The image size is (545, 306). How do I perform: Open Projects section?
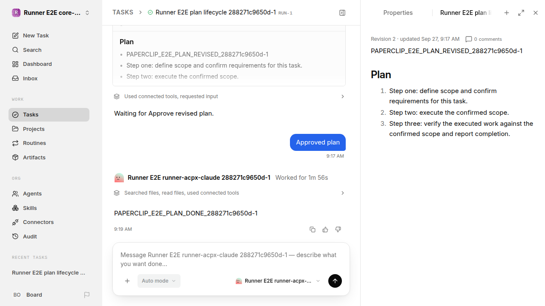point(49,129)
